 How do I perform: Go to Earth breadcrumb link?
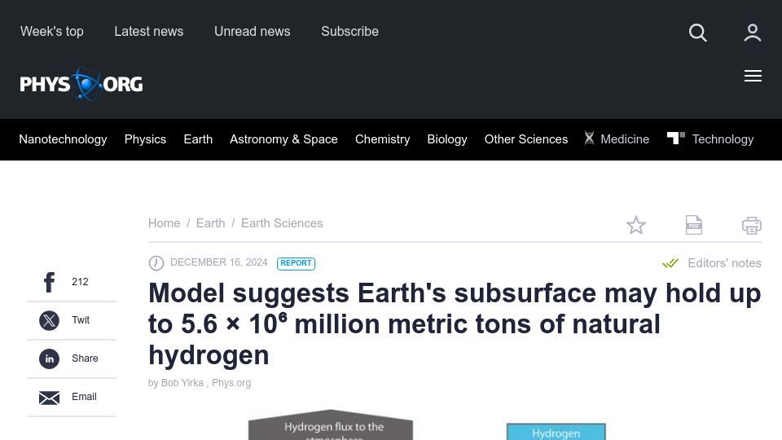click(210, 223)
